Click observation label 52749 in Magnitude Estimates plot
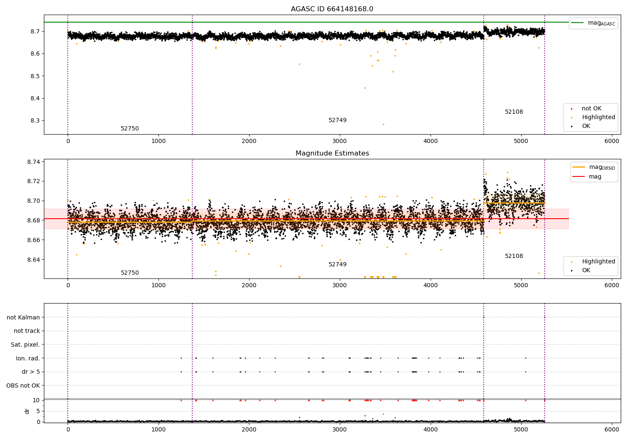Viewport: 627px width, 439px height. coord(337,265)
